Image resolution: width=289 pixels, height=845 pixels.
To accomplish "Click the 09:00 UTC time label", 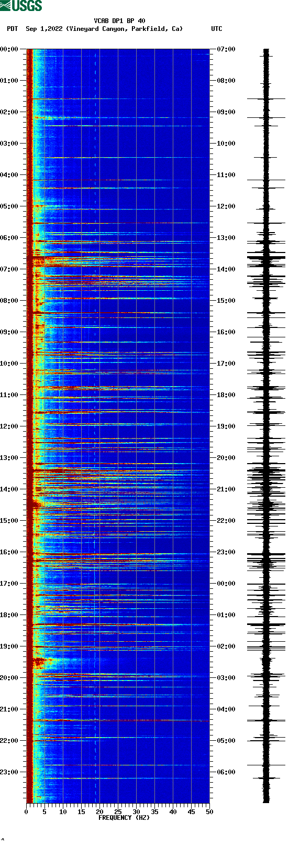I will coord(226,112).
